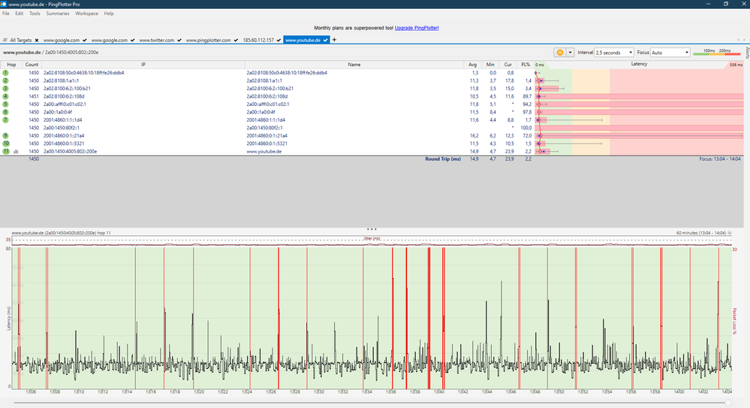Follow the Upgrade PingPlotter! link

pos(417,28)
